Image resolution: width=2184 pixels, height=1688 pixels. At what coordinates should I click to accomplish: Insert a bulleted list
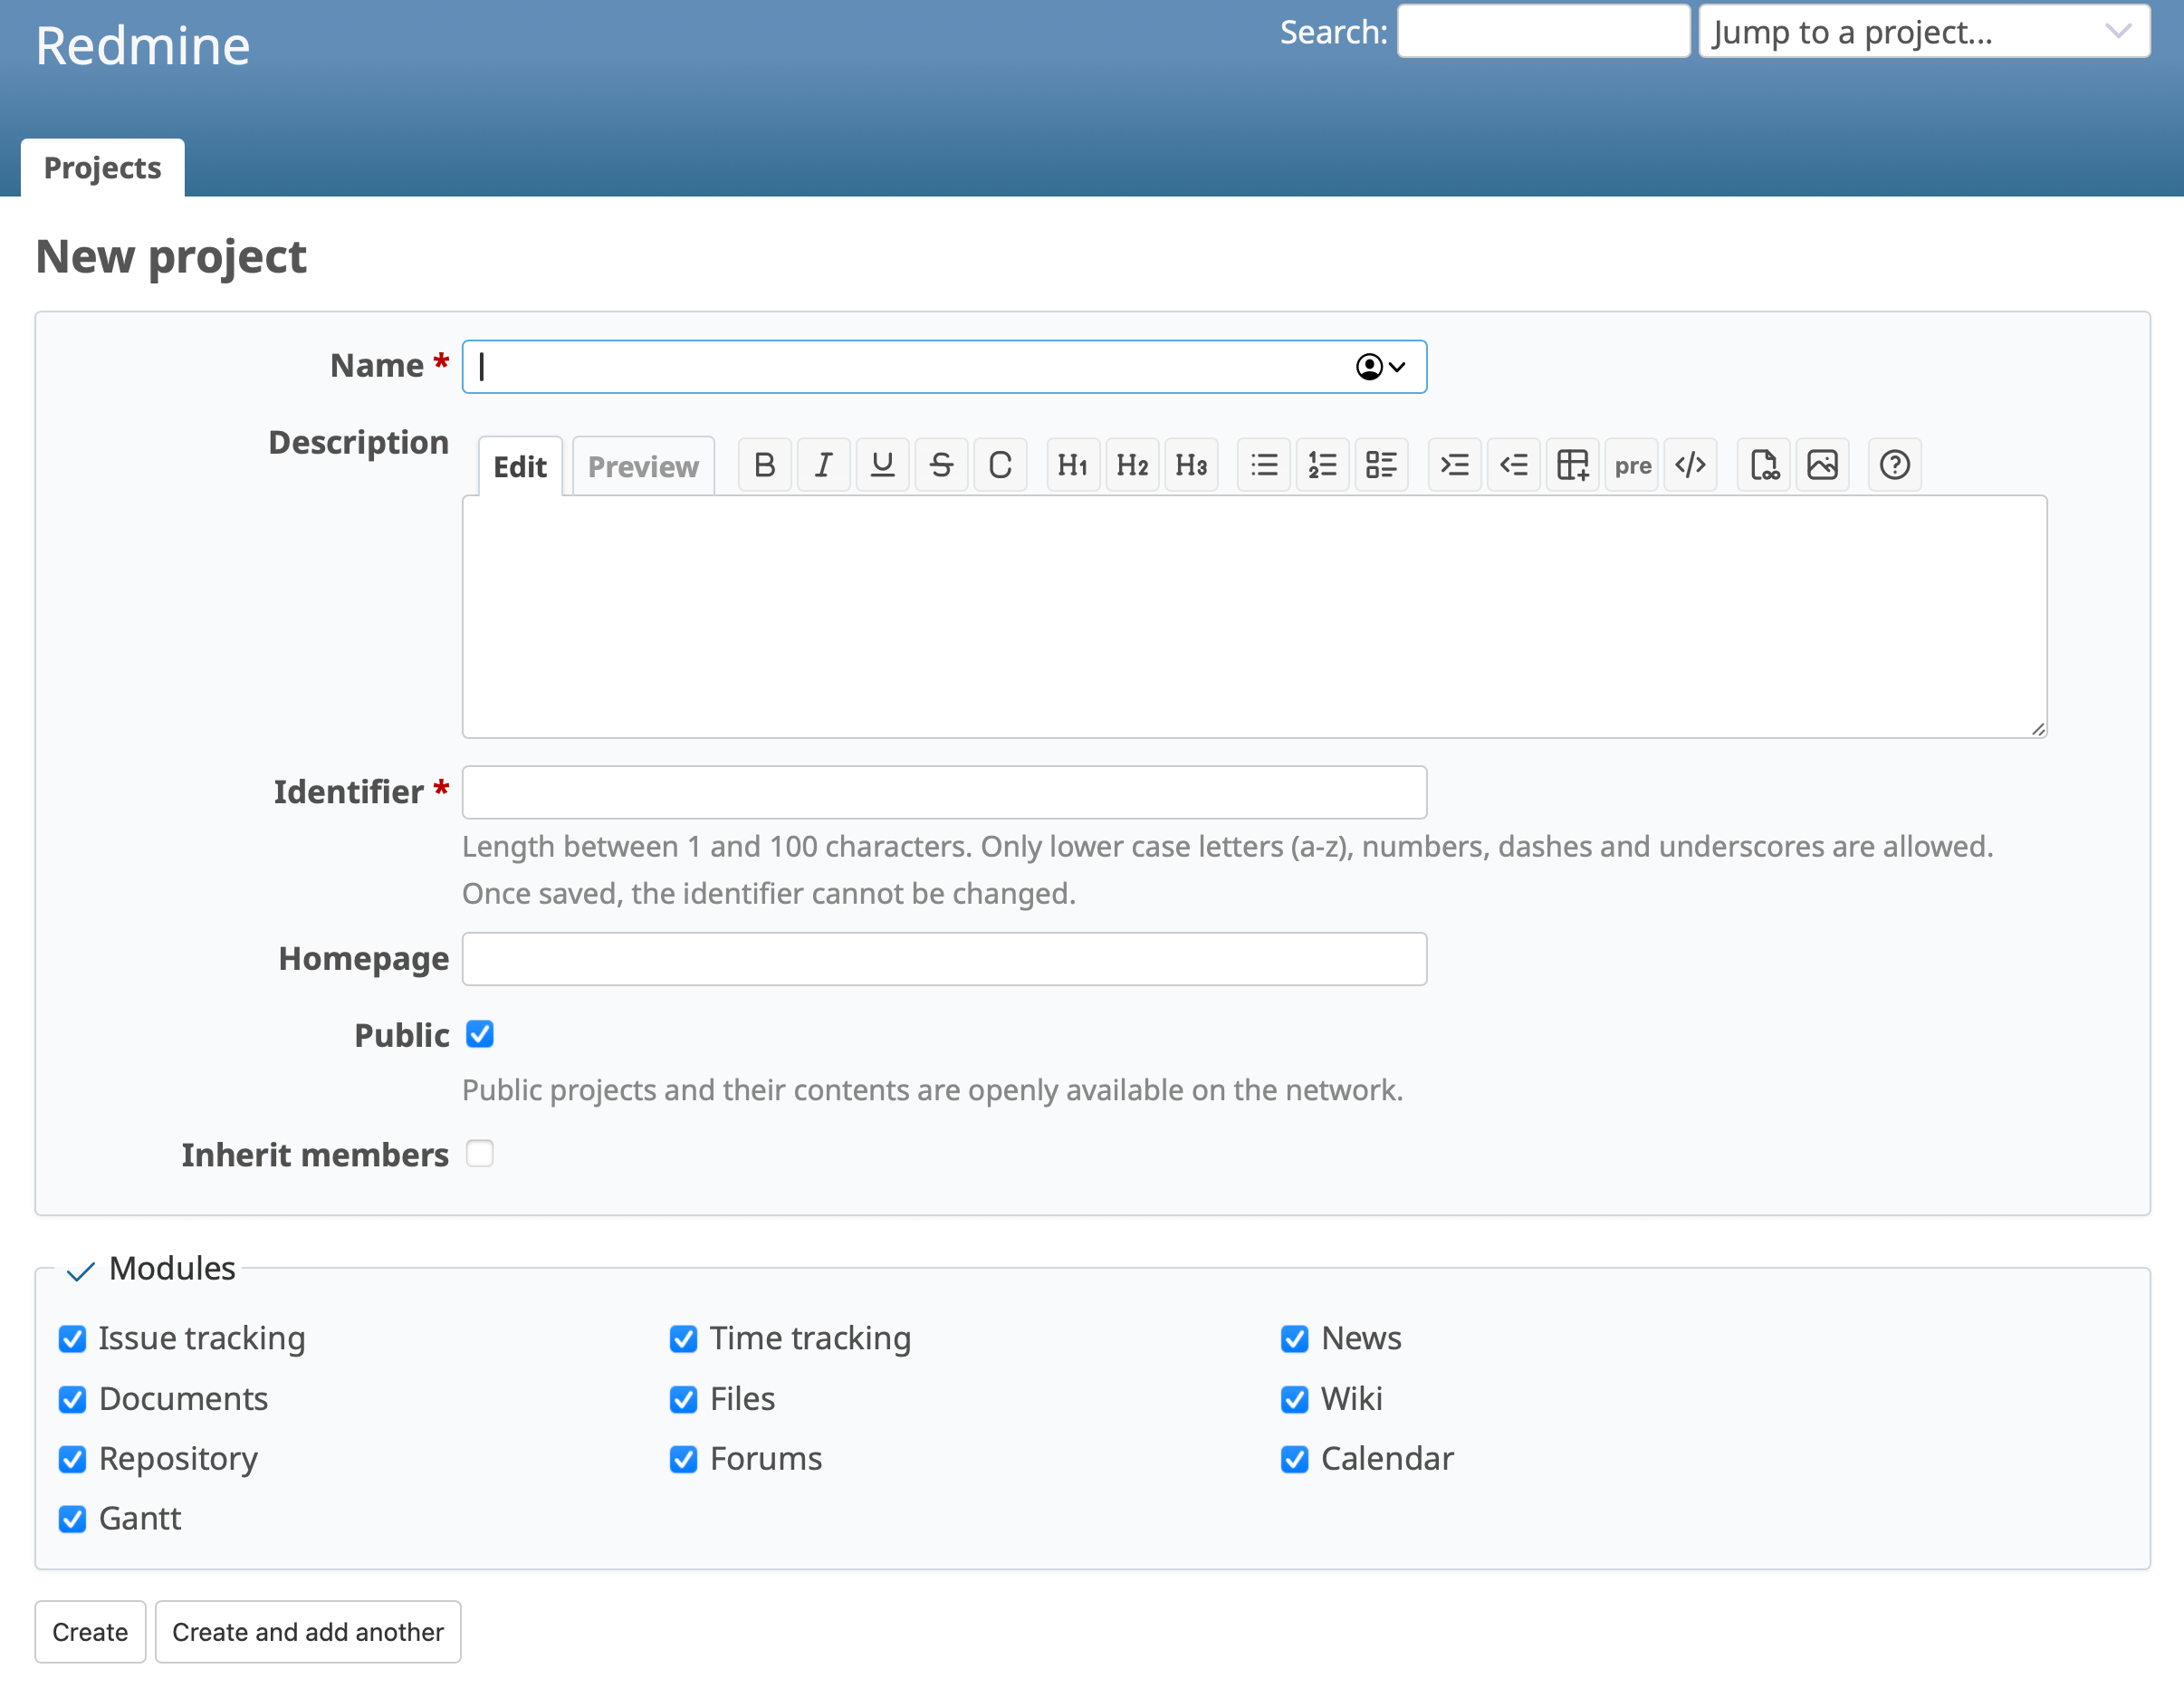[x=1263, y=464]
